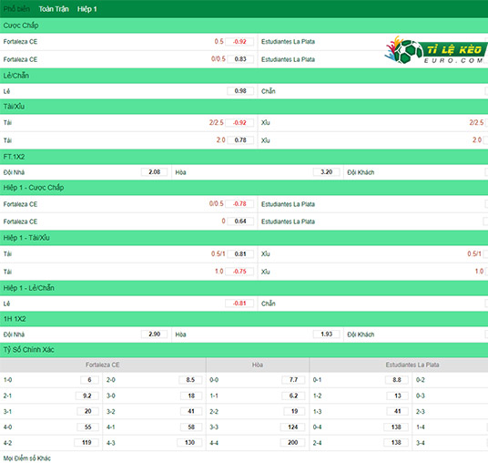Collapse the Hiệp 1 - Tài/Xỉu header
The height and width of the screenshot is (463, 488).
click(x=244, y=238)
